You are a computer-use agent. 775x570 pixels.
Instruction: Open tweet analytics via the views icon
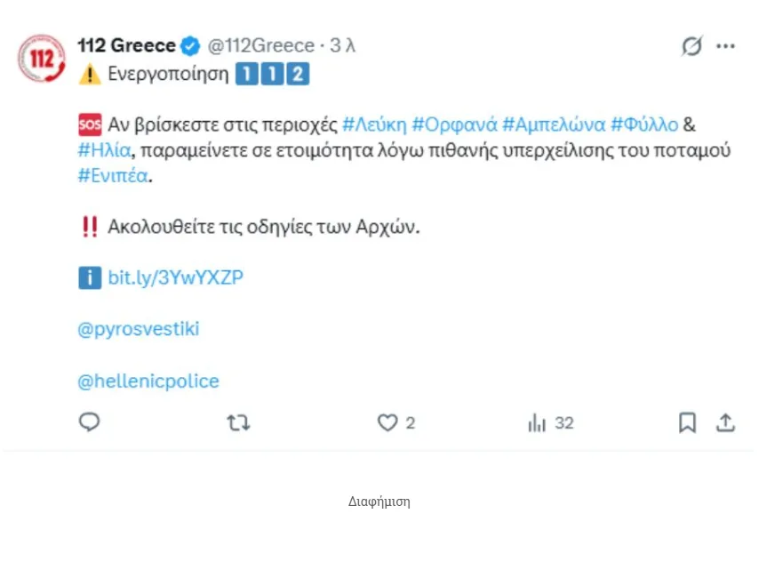tap(536, 422)
